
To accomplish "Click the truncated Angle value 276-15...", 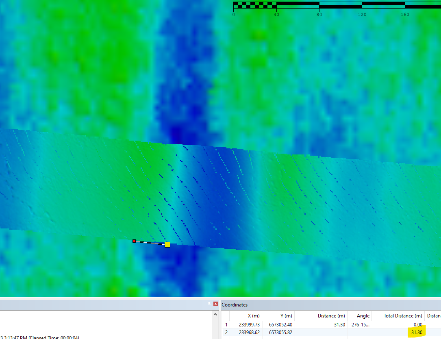I will pos(360,324).
